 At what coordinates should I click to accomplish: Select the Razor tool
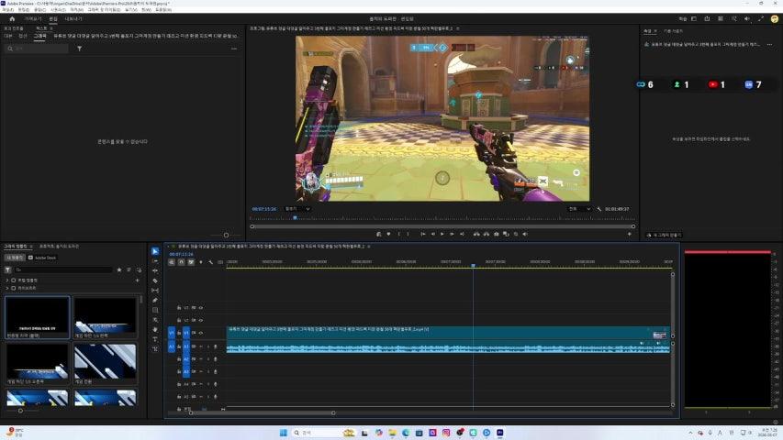click(x=155, y=280)
